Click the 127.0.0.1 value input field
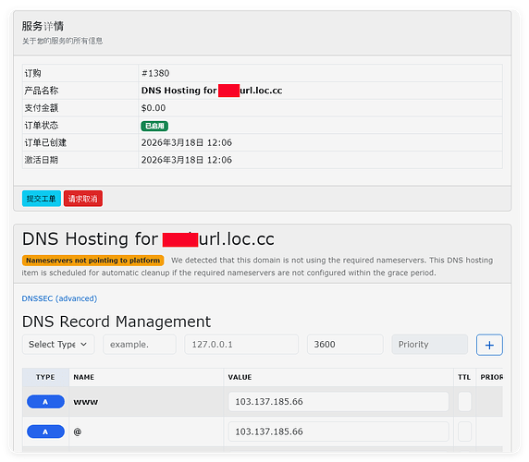529x462 pixels. pos(241,345)
